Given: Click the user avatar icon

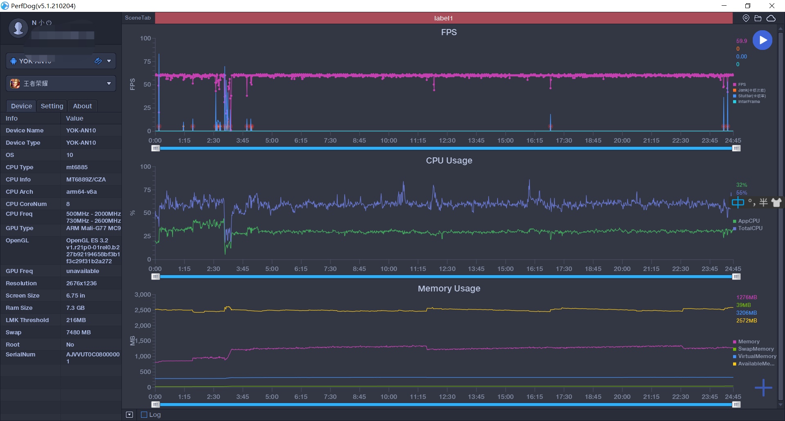Looking at the screenshot, I should [x=18, y=28].
